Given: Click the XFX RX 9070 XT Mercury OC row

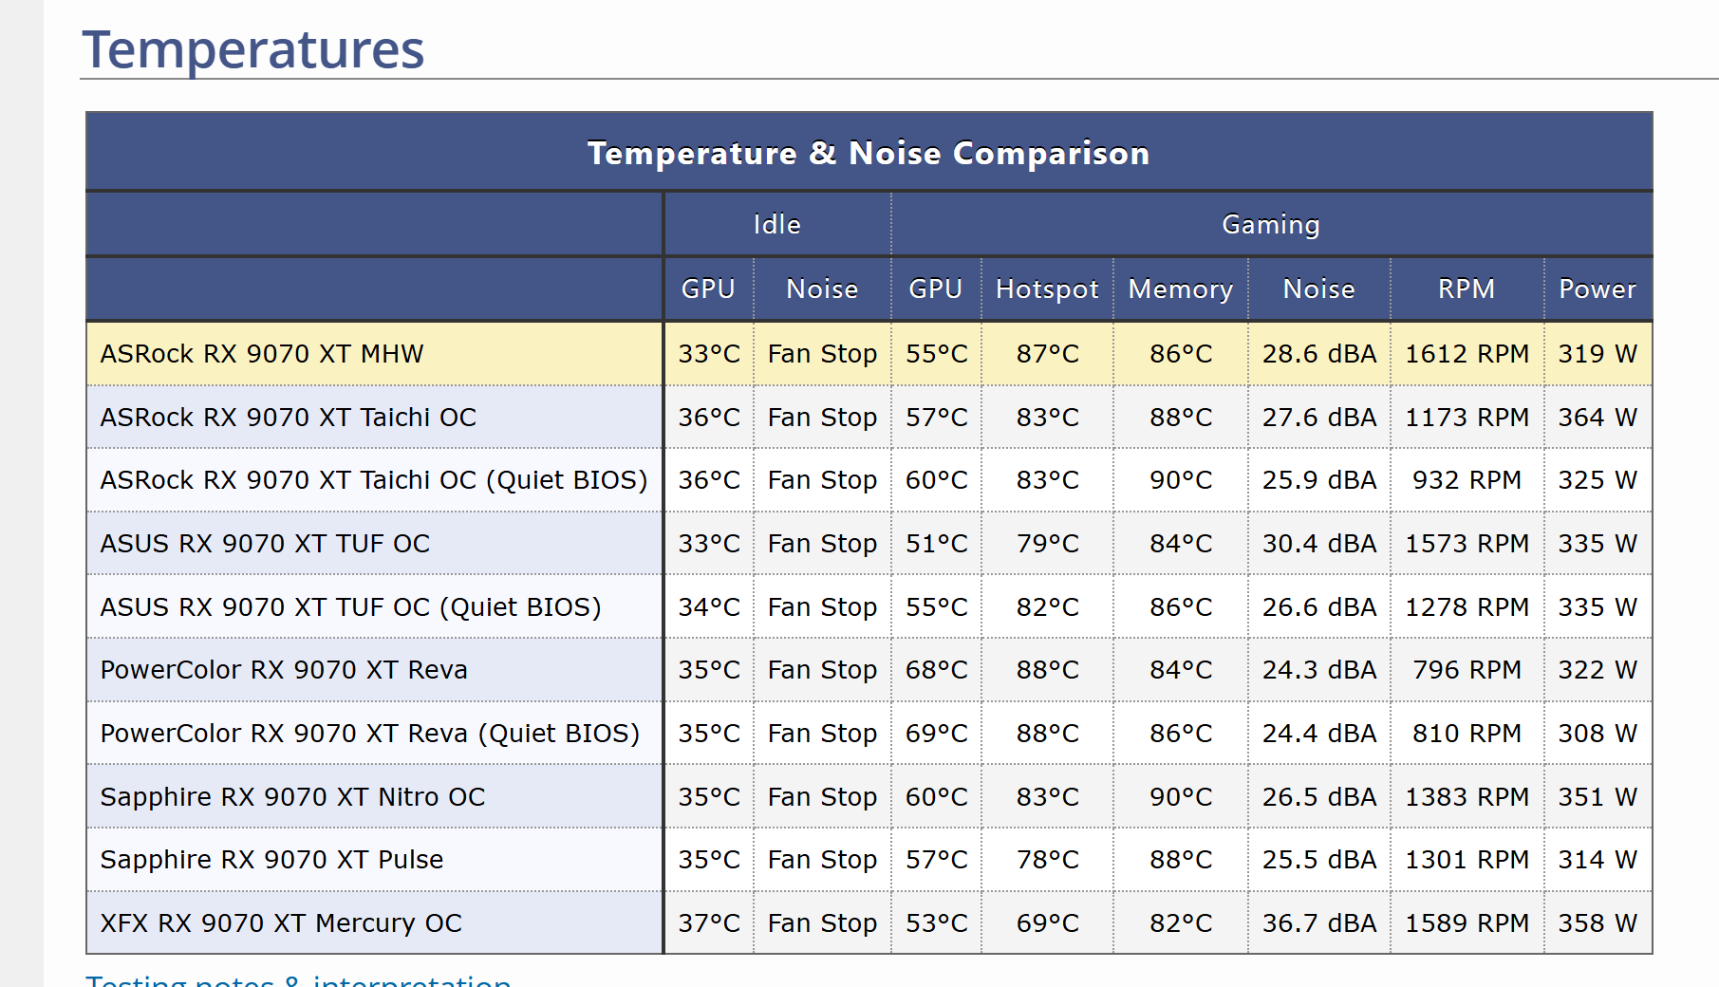Looking at the screenshot, I should tap(869, 923).
